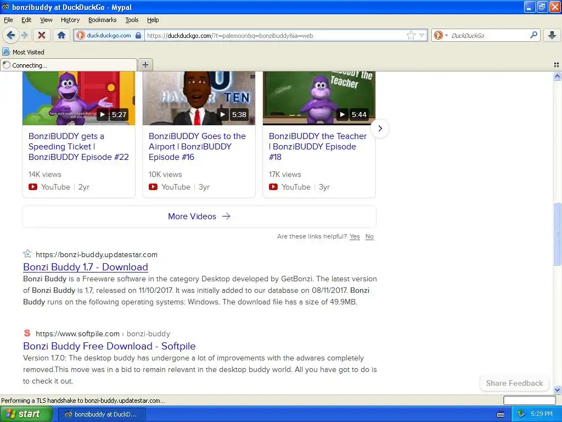Click the scrollbar down arrow
The image size is (562, 422).
557,390
